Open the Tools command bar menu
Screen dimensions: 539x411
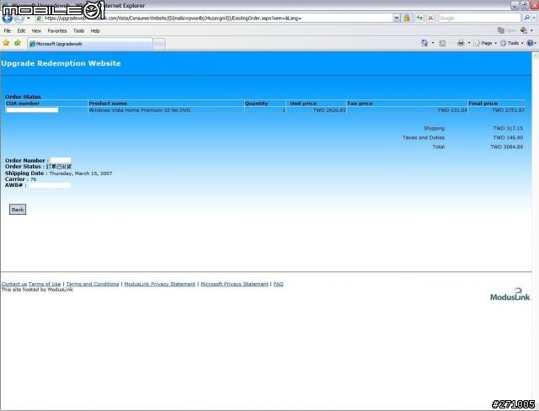pyautogui.click(x=511, y=43)
